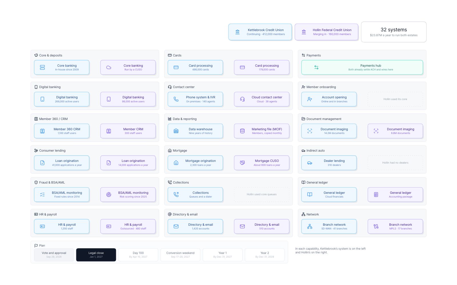Click the radar icon on Risk scoring BSA/AML
The image size is (457, 285).
109,195
